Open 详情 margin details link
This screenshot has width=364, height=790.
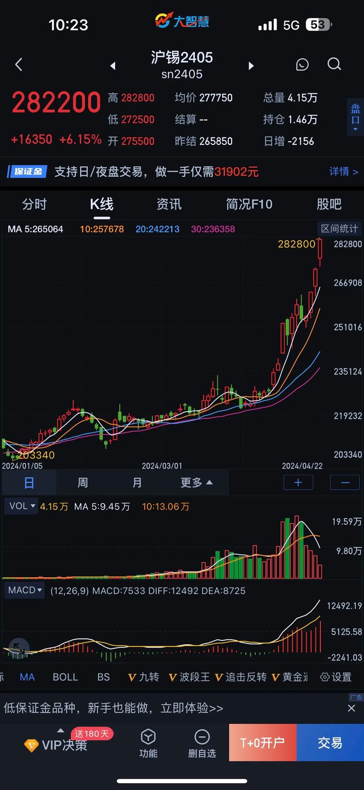pos(344,172)
